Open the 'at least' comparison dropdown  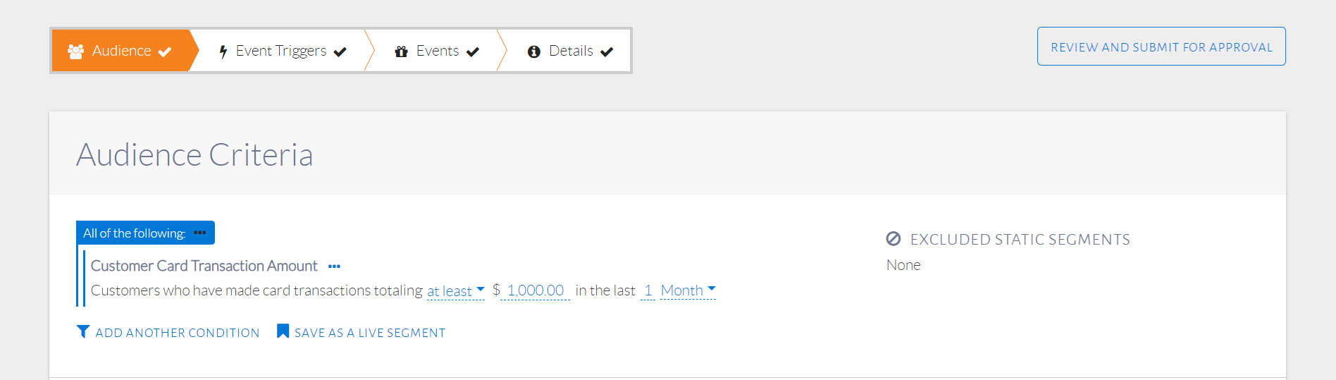click(455, 290)
